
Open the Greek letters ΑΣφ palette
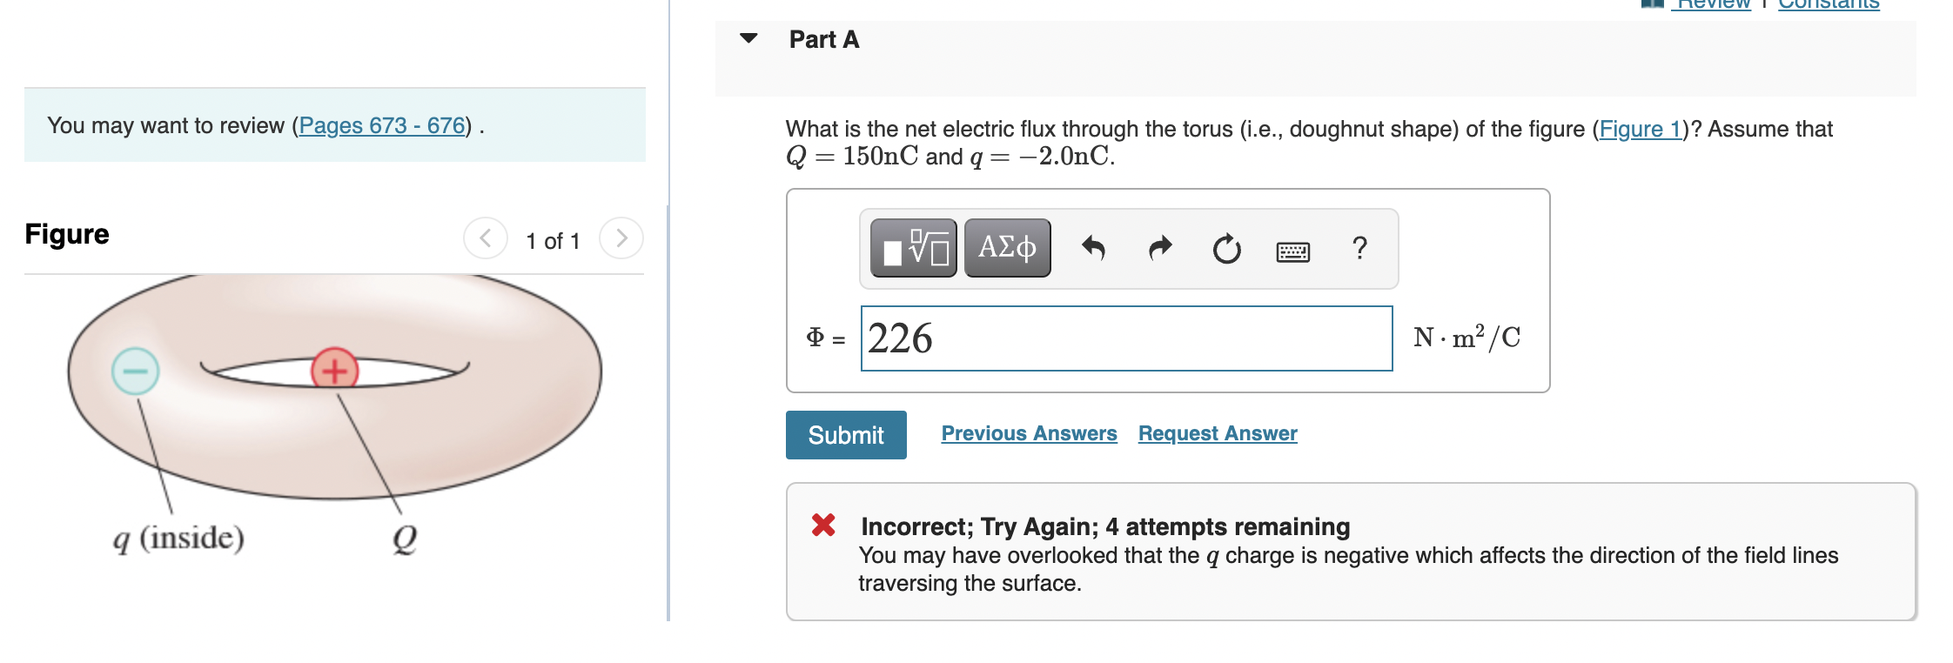pos(1006,248)
